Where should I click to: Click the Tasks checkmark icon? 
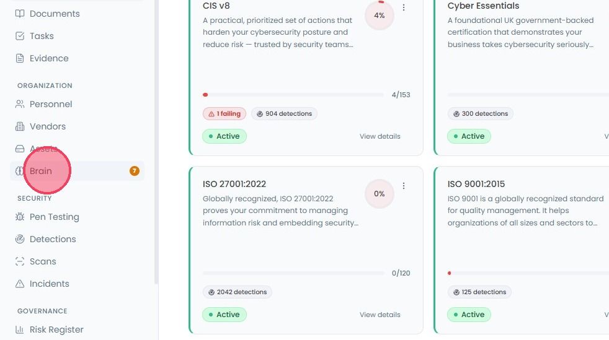(19, 36)
